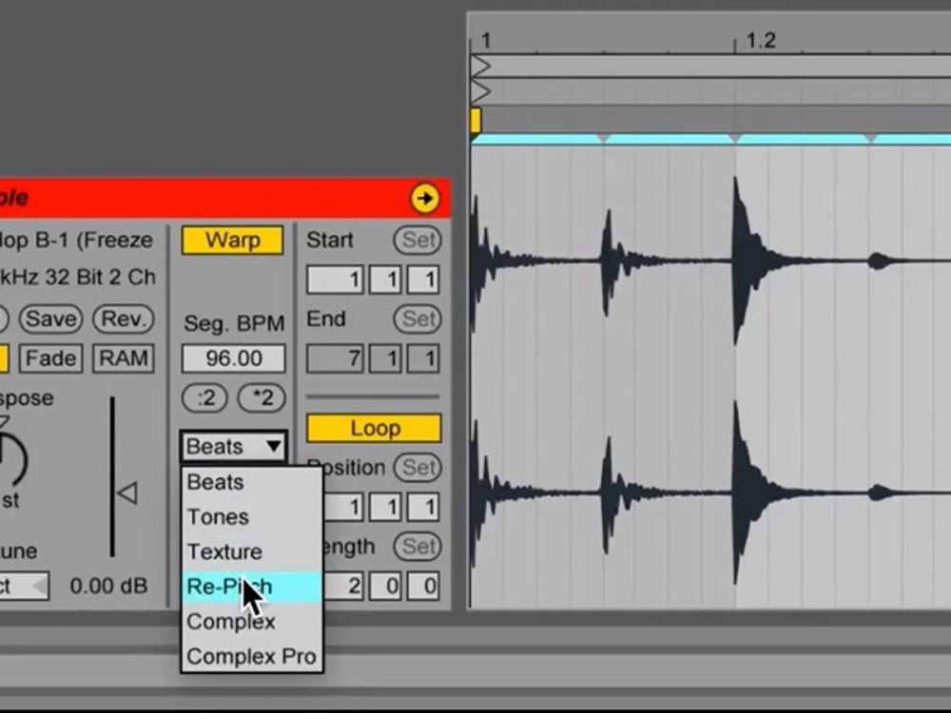Click the End beat field

pyautogui.click(x=386, y=359)
